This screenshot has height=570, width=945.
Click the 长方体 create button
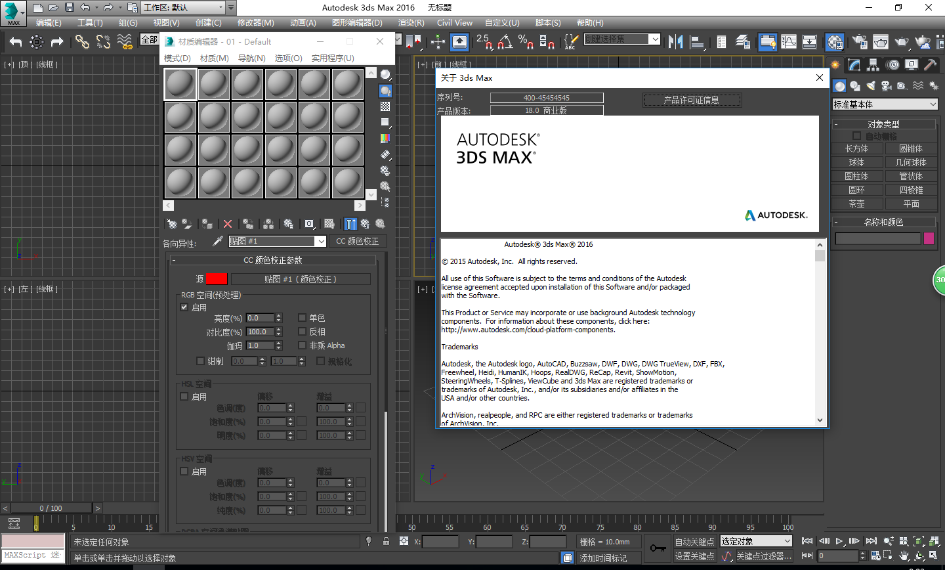[x=856, y=148]
